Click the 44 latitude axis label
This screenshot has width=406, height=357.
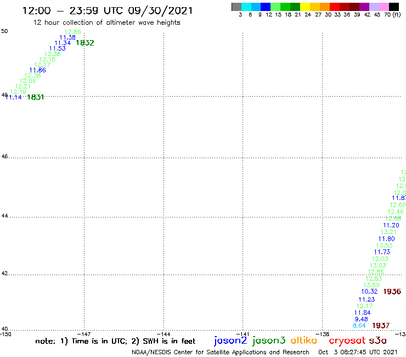point(4,216)
